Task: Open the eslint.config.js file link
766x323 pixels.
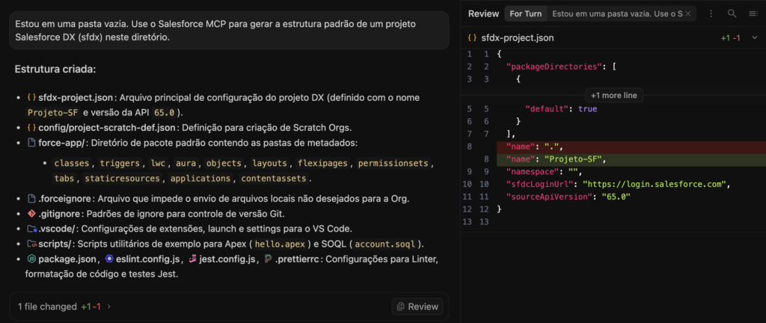Action: coord(149,259)
